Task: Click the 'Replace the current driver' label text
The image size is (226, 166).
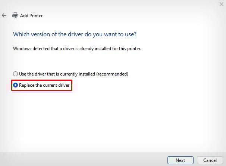Action: coord(44,85)
